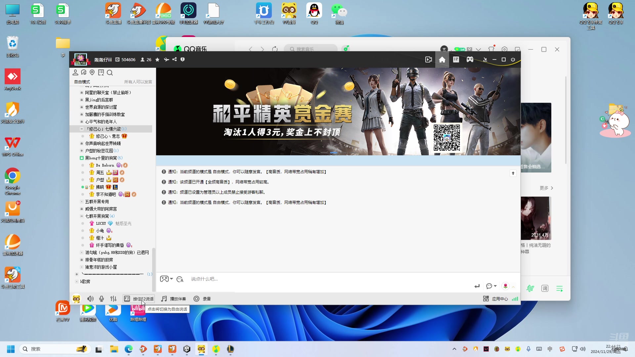Favorite this channel with the star icon
This screenshot has width=635, height=357.
click(157, 59)
